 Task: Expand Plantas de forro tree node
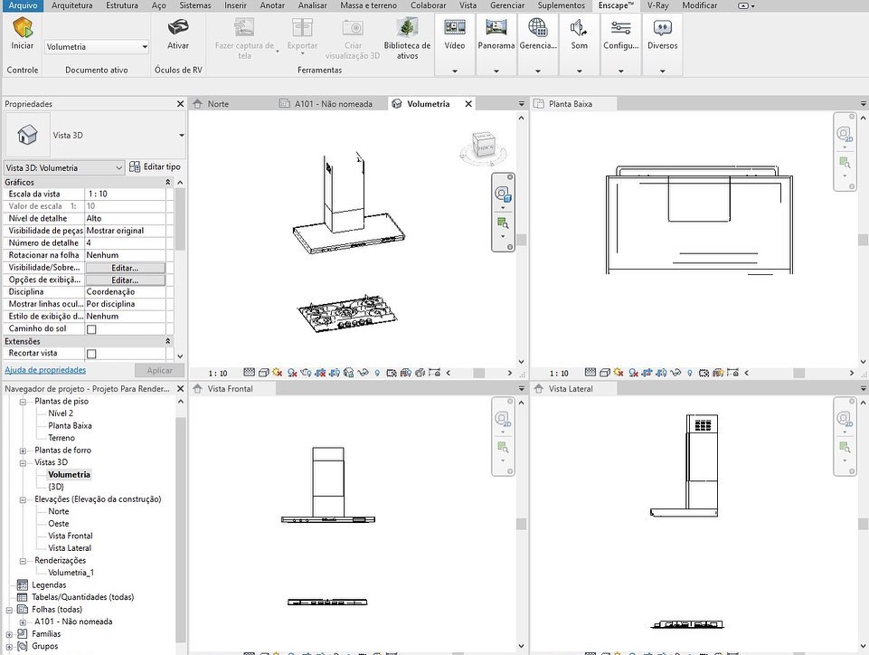coord(23,451)
